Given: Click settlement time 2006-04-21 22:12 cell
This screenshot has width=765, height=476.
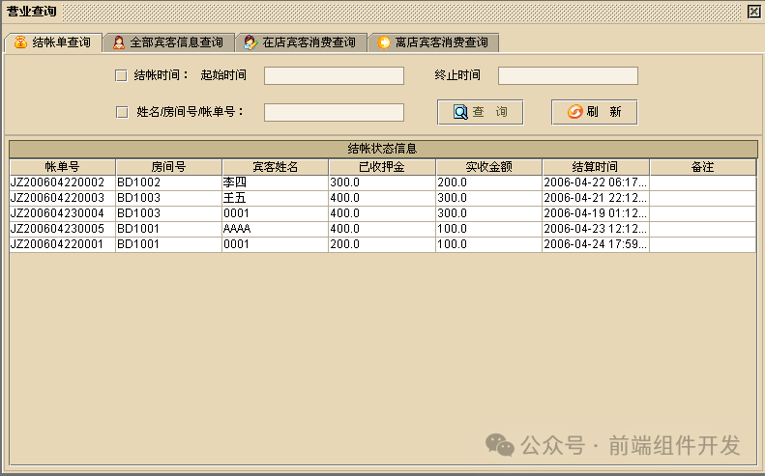Looking at the screenshot, I should (596, 198).
